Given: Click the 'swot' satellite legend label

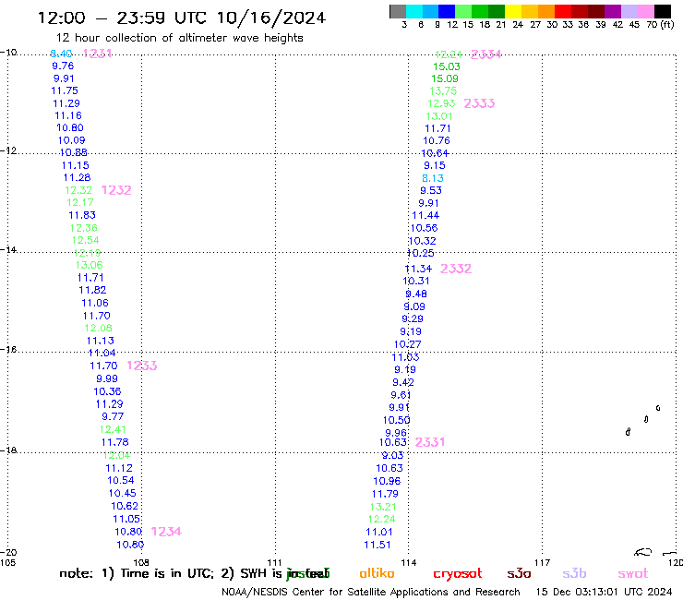Looking at the screenshot, I should [633, 574].
